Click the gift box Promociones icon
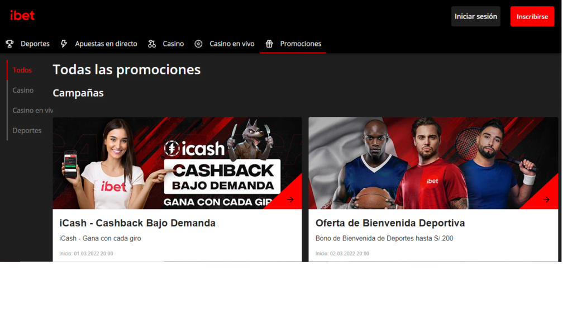The width and height of the screenshot is (572, 322). (269, 44)
